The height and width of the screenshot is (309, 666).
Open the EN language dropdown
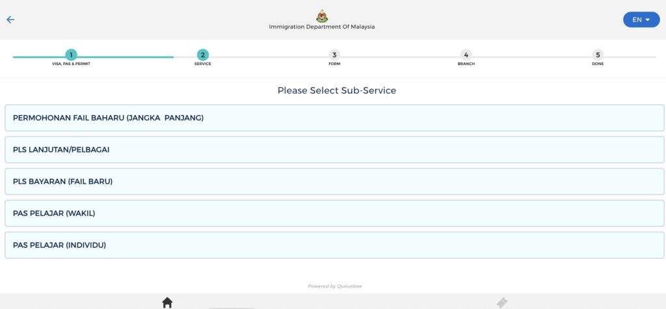coord(641,20)
